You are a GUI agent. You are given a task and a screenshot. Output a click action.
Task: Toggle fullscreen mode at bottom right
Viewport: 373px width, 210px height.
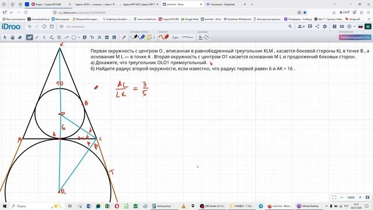[x=334, y=197]
